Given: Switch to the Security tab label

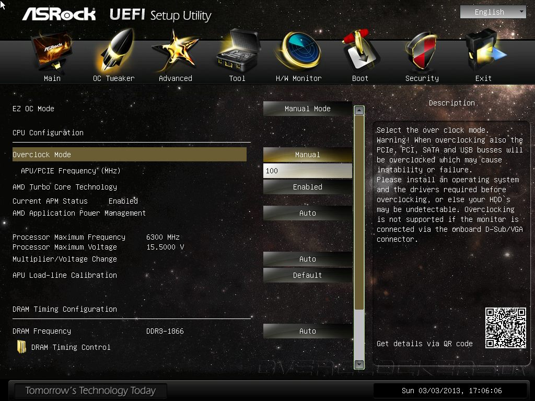Looking at the screenshot, I should [x=422, y=78].
